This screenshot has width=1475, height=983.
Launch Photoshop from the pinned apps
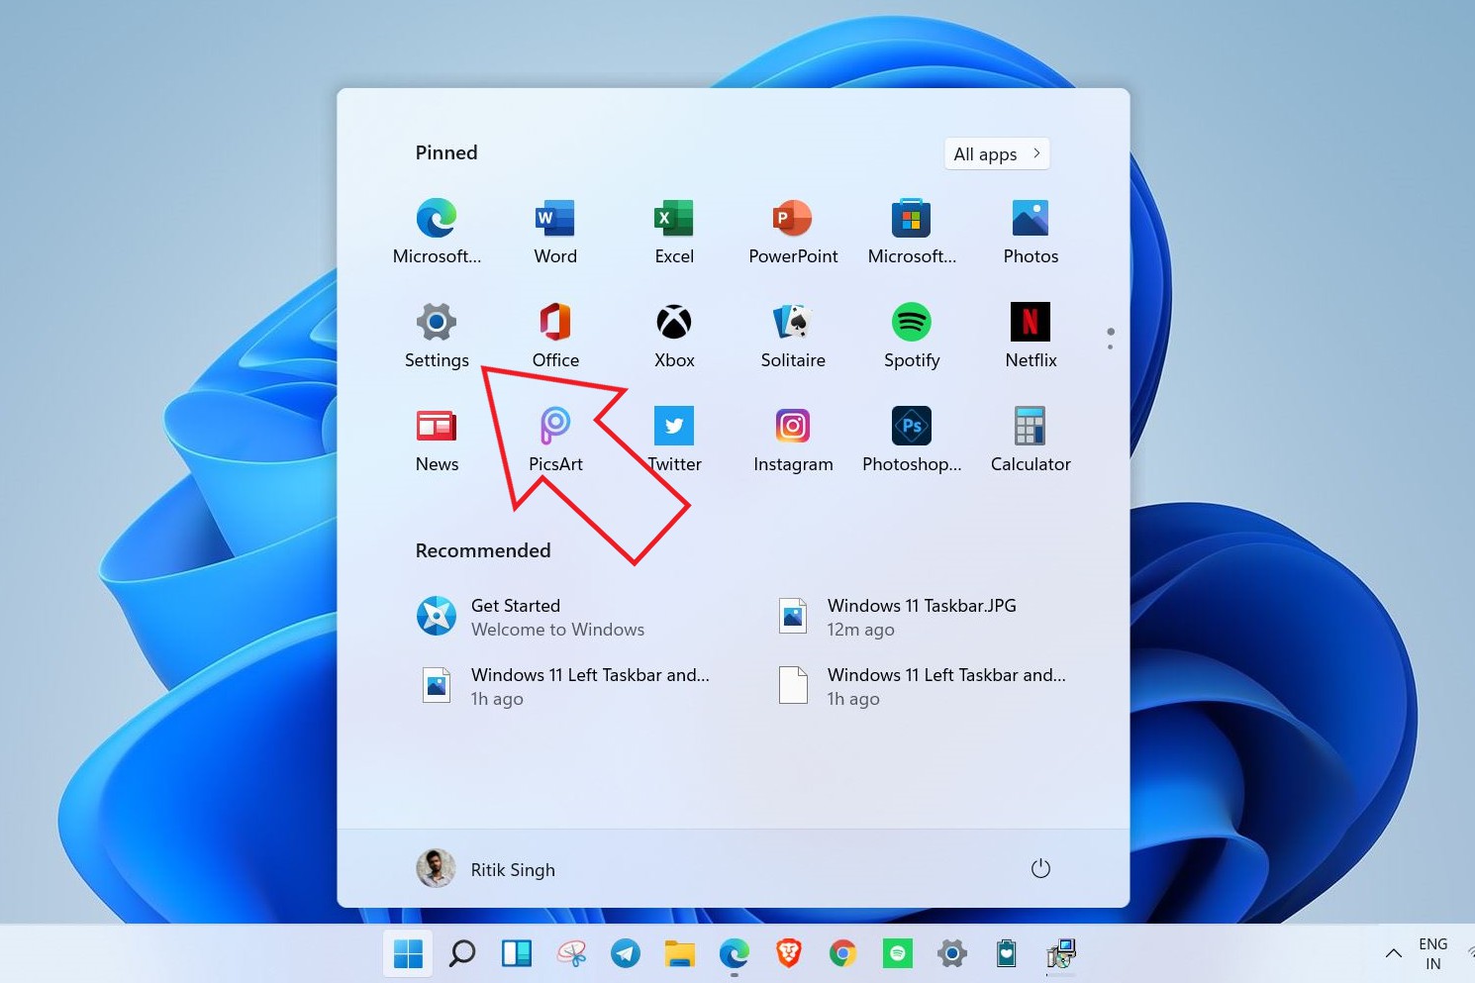pos(912,440)
